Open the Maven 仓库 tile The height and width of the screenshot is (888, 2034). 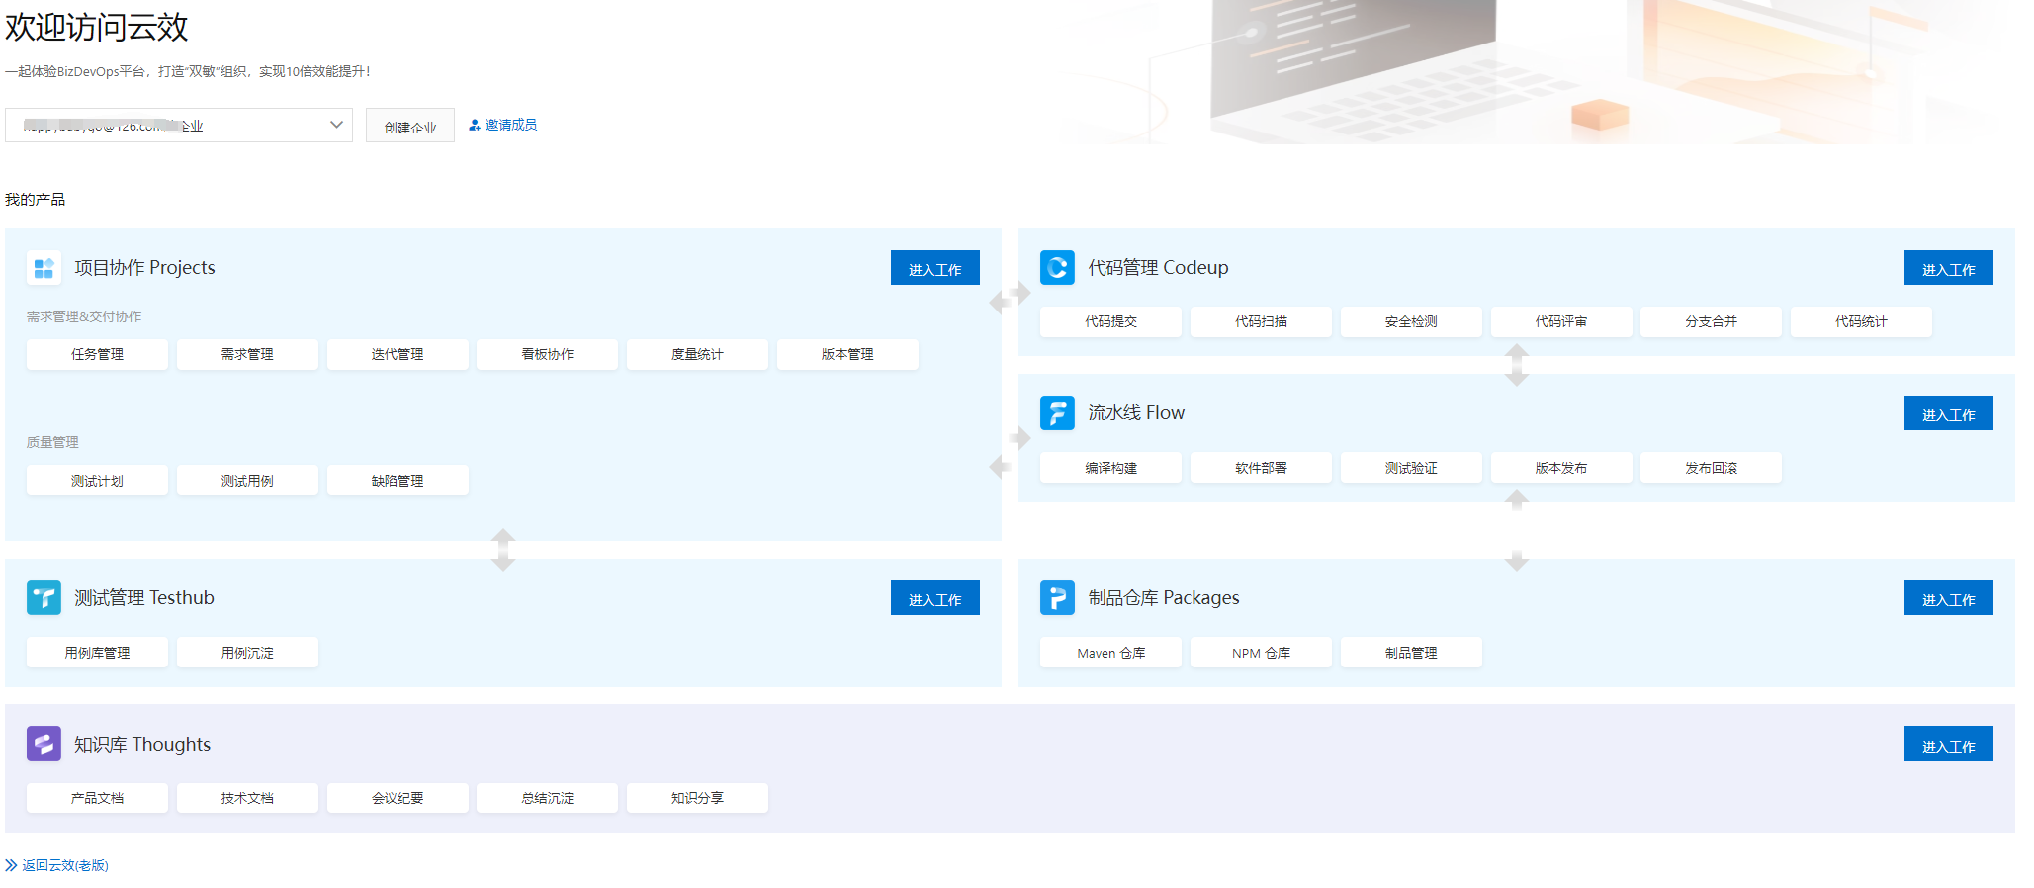(1110, 653)
